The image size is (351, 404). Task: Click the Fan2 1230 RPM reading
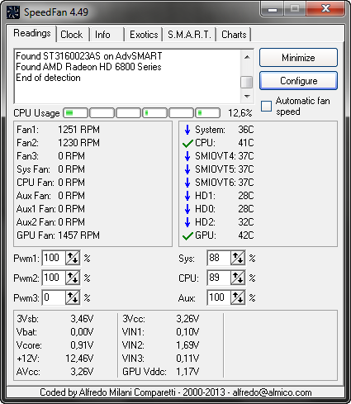[58, 143]
